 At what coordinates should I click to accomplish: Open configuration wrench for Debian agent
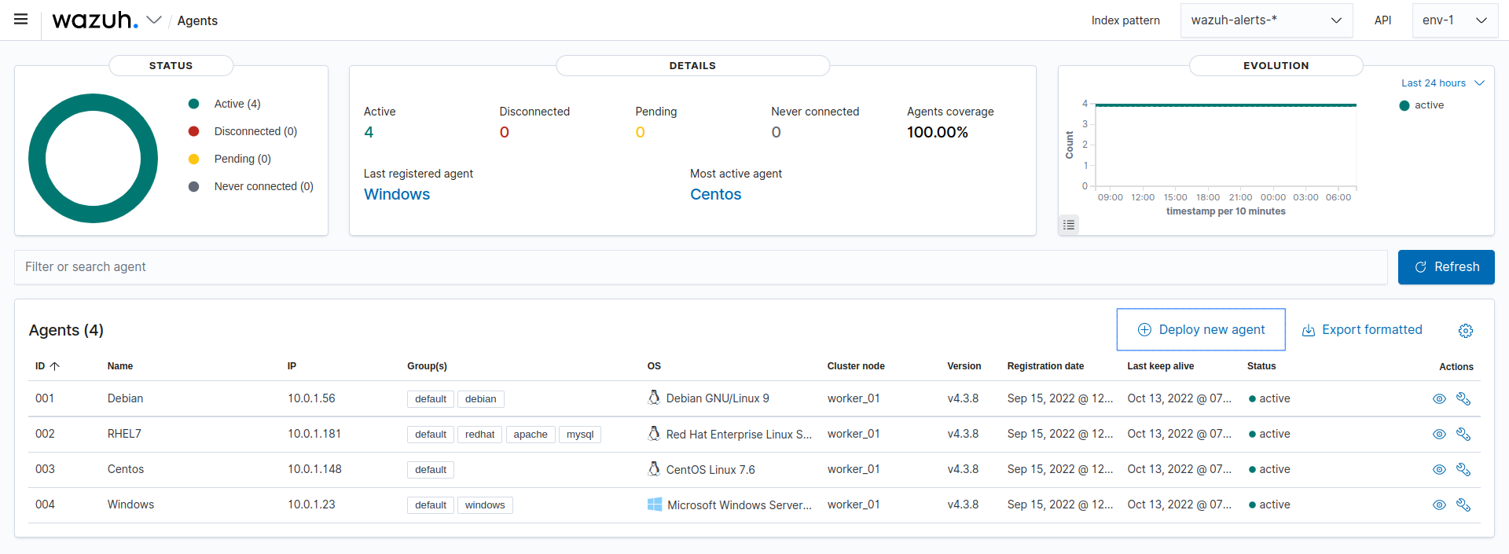click(1463, 399)
